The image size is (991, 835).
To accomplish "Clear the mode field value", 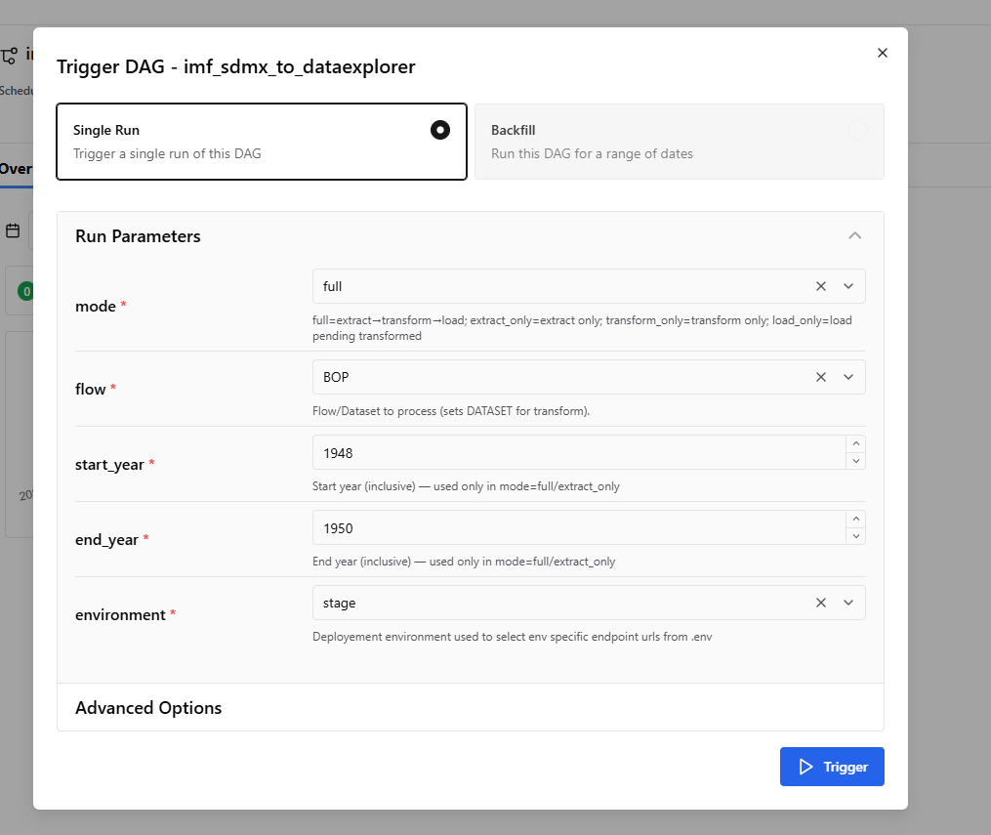I will click(821, 286).
